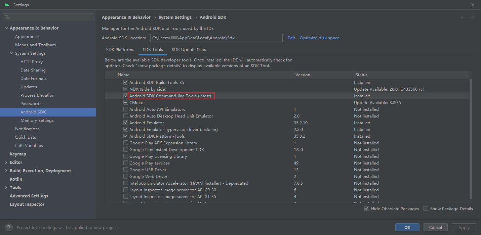Expand Build, Execution, Deployment node

click(x=6, y=171)
